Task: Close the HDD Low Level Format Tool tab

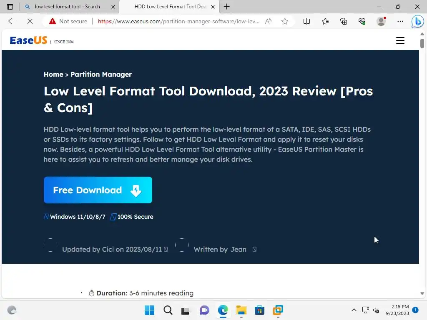Action: (213, 7)
